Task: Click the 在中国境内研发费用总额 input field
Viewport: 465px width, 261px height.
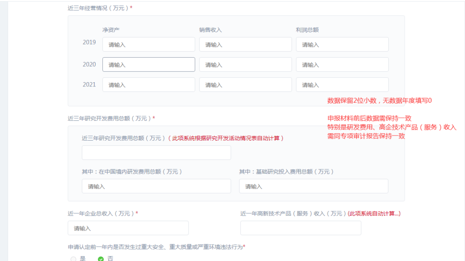Action: [x=156, y=186]
